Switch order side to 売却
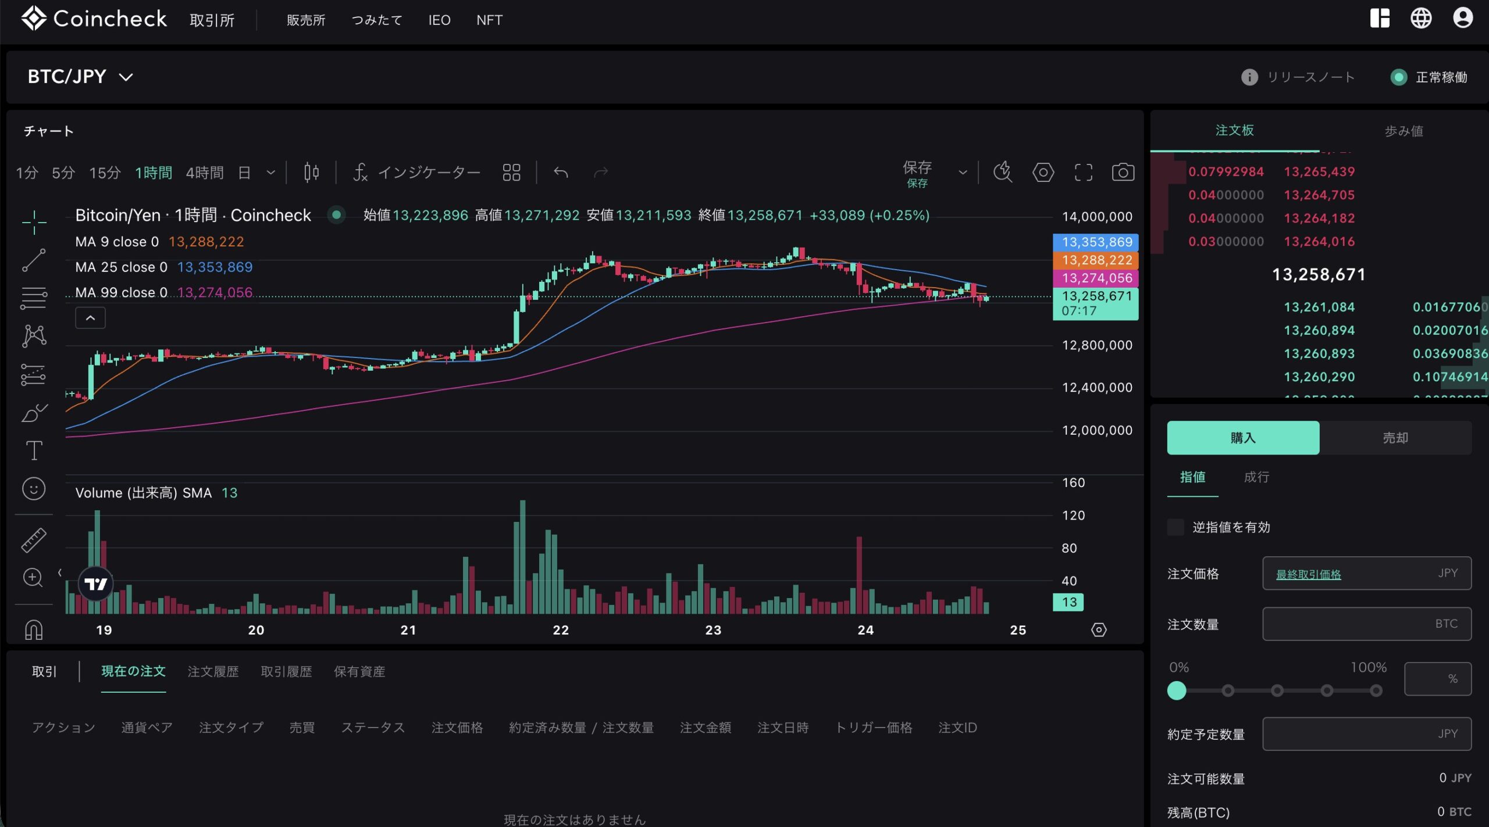 (1395, 438)
